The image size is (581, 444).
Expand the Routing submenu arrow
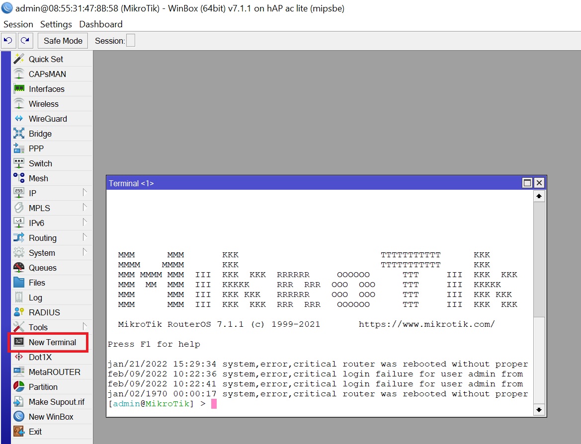(84, 237)
